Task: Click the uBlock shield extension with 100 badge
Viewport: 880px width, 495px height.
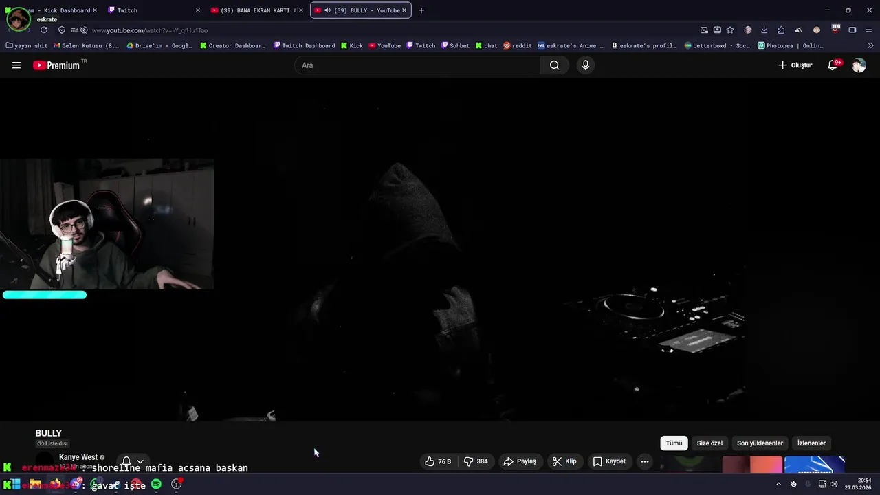Action: 835,30
